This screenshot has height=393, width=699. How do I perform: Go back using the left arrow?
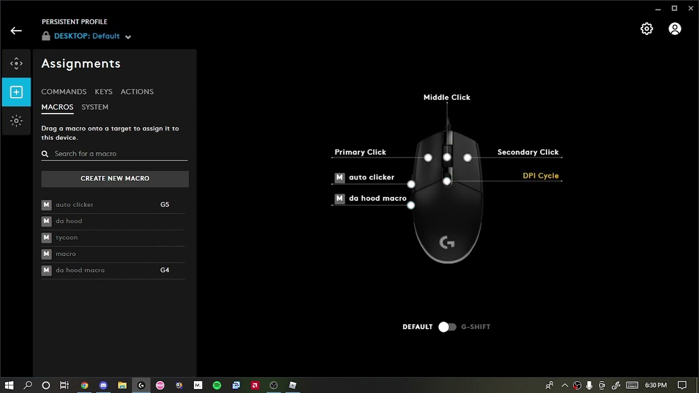point(16,31)
